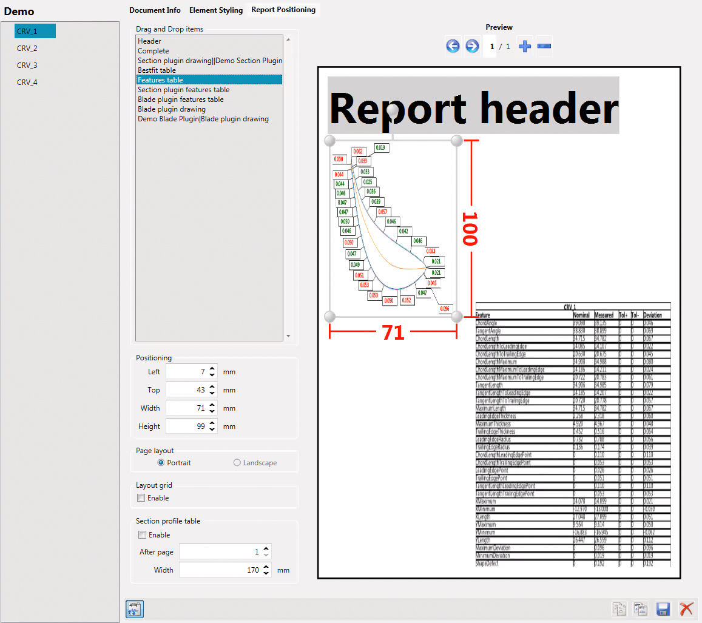
Task: Click the refresh report icon at bottom left
Action: pos(134,609)
